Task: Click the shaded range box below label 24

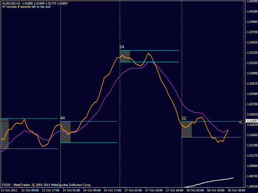Action: point(125,56)
